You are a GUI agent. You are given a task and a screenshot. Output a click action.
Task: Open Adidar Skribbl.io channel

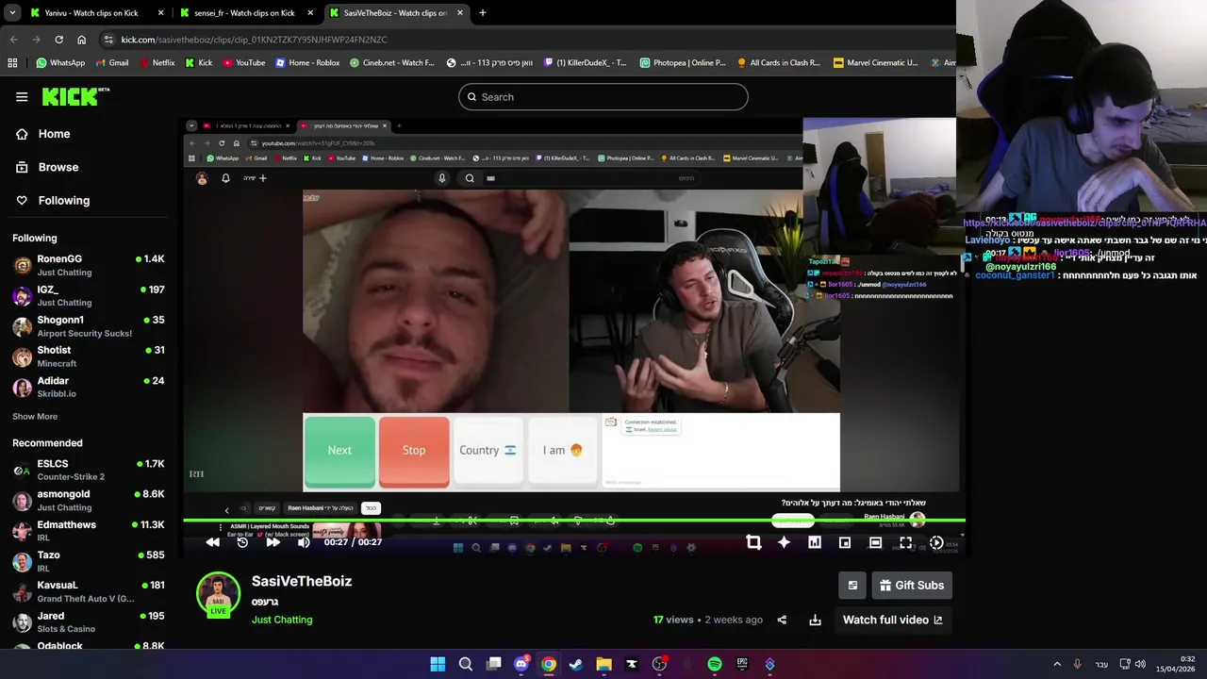89,387
